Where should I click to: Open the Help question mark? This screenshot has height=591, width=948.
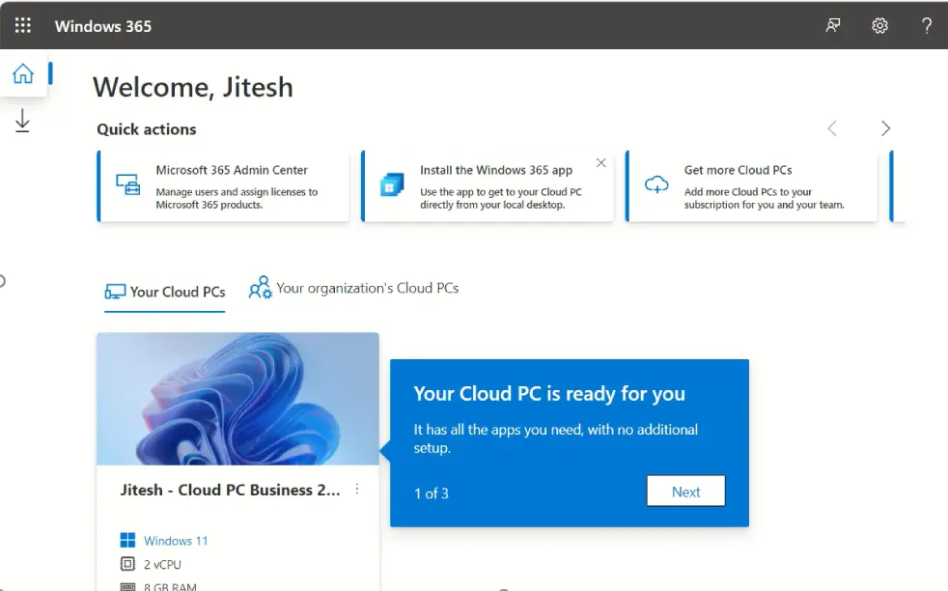point(926,25)
